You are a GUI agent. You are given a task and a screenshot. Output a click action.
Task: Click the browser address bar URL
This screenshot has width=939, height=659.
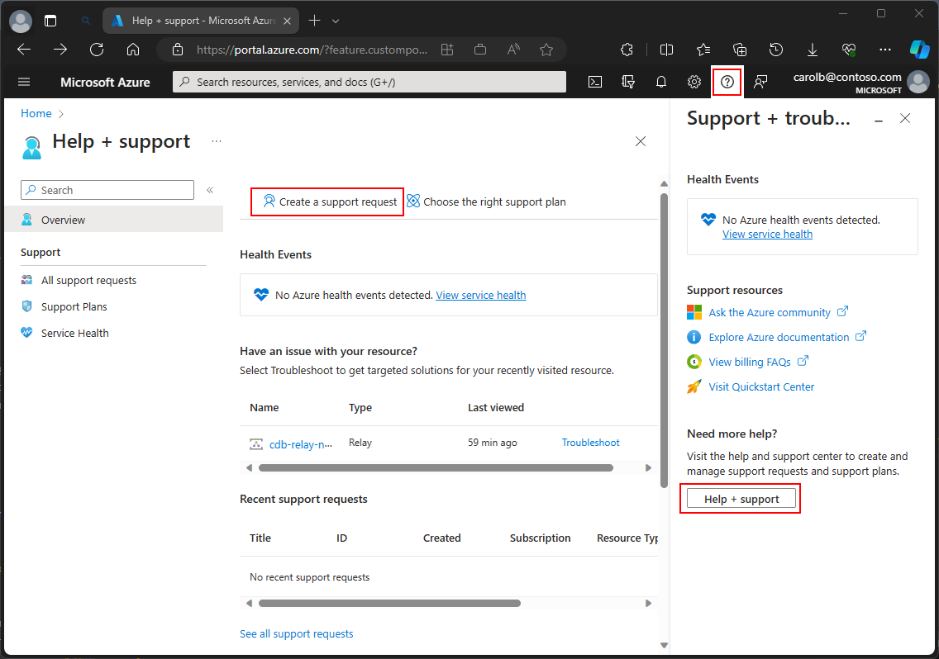312,50
